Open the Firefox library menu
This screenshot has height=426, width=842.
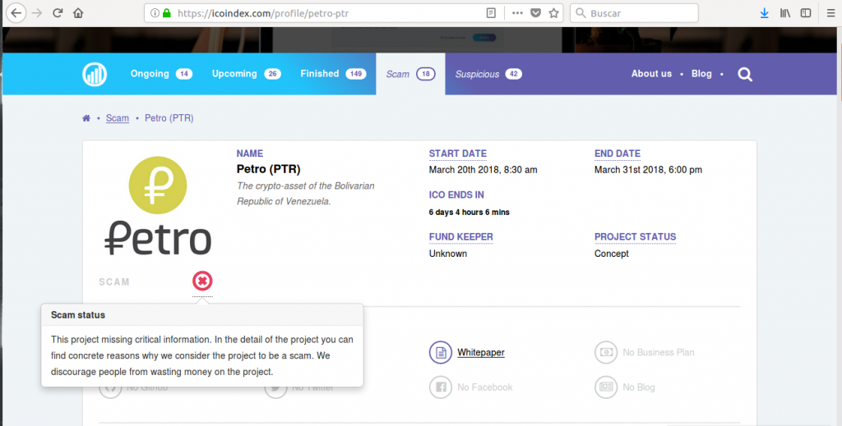click(785, 13)
